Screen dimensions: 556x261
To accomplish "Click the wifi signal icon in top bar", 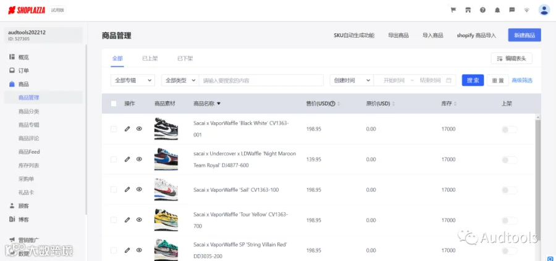I will tap(526, 10).
